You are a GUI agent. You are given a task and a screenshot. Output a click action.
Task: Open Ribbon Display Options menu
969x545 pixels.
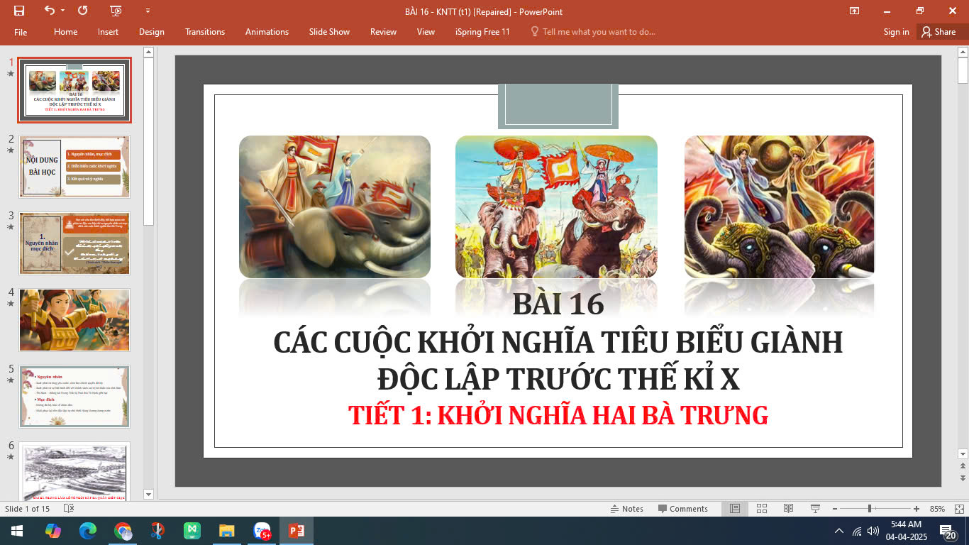pos(855,11)
